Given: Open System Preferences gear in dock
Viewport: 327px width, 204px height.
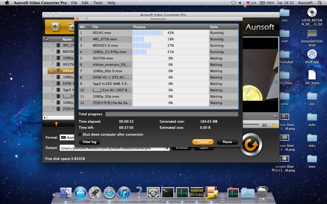Looking at the screenshot, I should [x=153, y=193].
